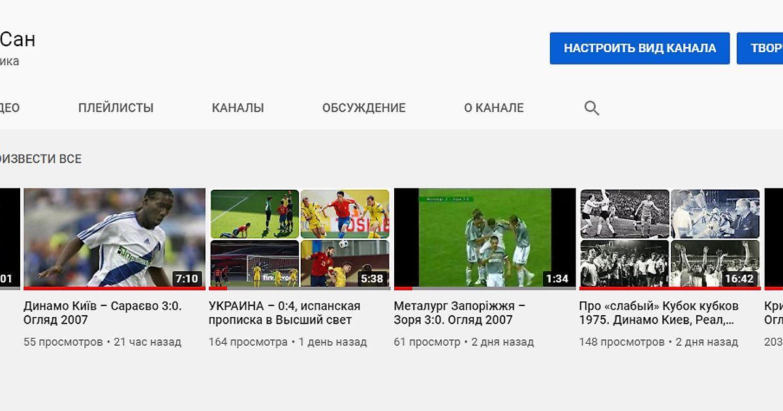Click the 16:42 duration badge
Screen dimensions: 783x411
[739, 279]
